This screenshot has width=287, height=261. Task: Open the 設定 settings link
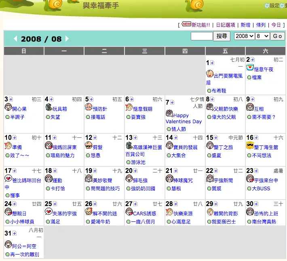click(x=274, y=6)
